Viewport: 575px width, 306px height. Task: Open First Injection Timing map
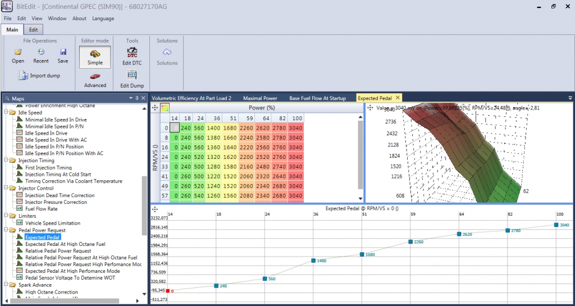(48, 167)
